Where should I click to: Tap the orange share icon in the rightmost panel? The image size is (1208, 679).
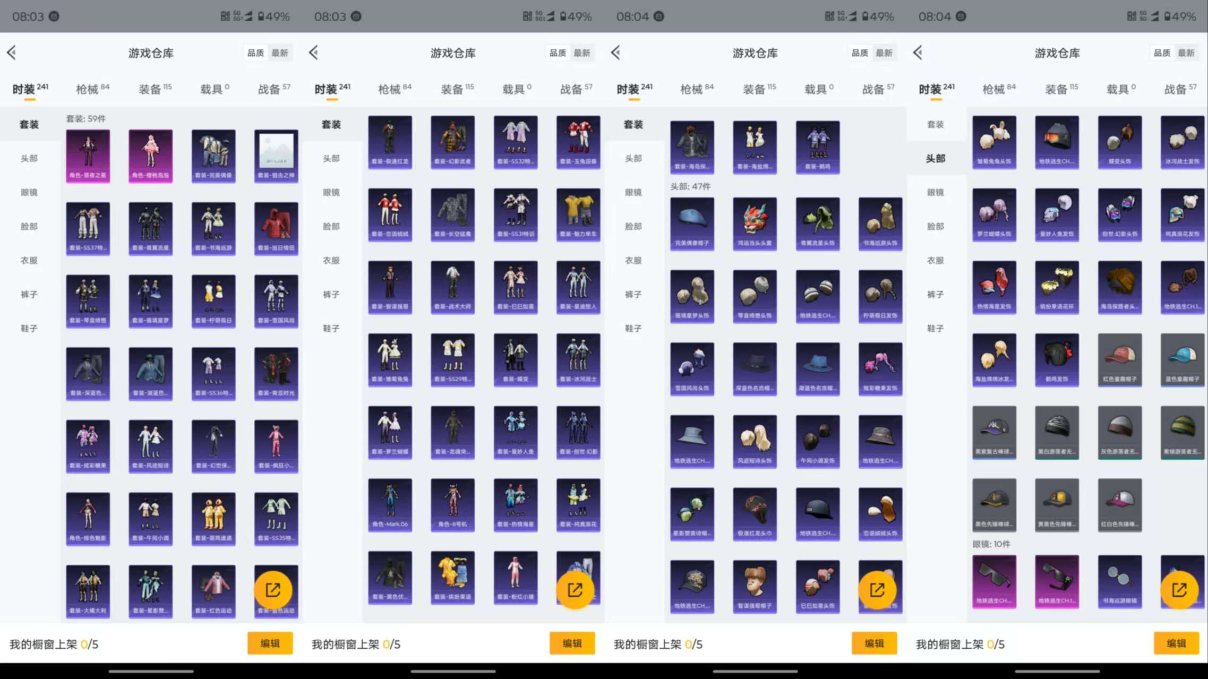[1179, 590]
